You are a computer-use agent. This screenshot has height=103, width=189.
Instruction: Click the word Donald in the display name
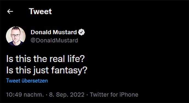pyautogui.click(x=41, y=32)
